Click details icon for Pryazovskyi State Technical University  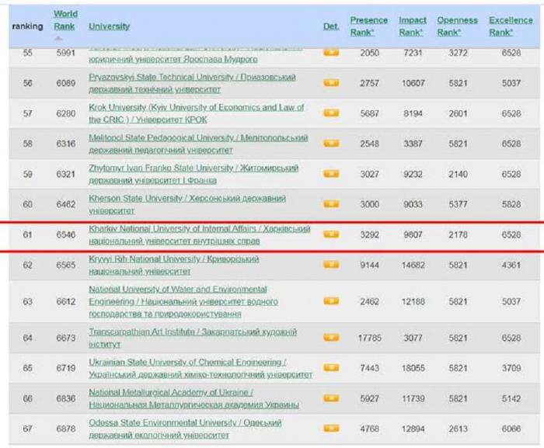tap(331, 83)
